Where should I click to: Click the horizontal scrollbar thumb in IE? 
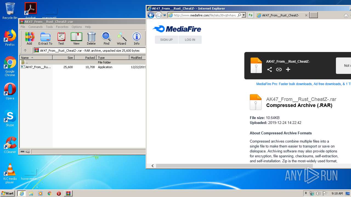pos(234,166)
